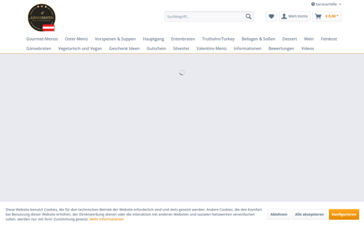Open the shopping cart showing € 0,00
Image resolution: width=364 pixels, height=227 pixels.
(x=327, y=16)
